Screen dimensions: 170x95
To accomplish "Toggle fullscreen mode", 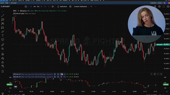I will click(164, 7).
